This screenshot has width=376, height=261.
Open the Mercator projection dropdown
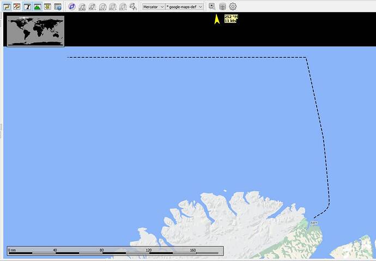click(154, 7)
